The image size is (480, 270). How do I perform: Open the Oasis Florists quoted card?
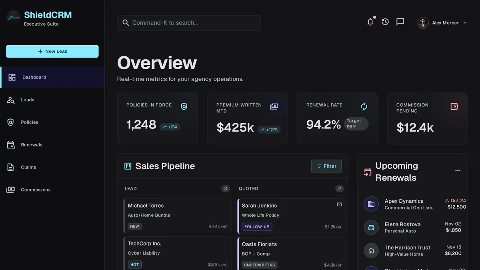point(291,254)
